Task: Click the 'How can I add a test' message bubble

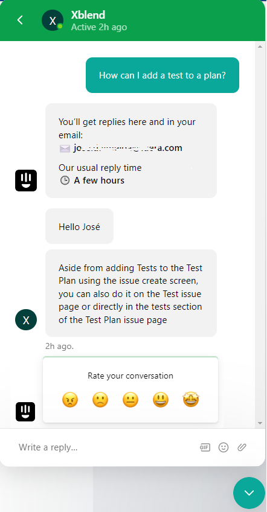Action: click(x=162, y=75)
